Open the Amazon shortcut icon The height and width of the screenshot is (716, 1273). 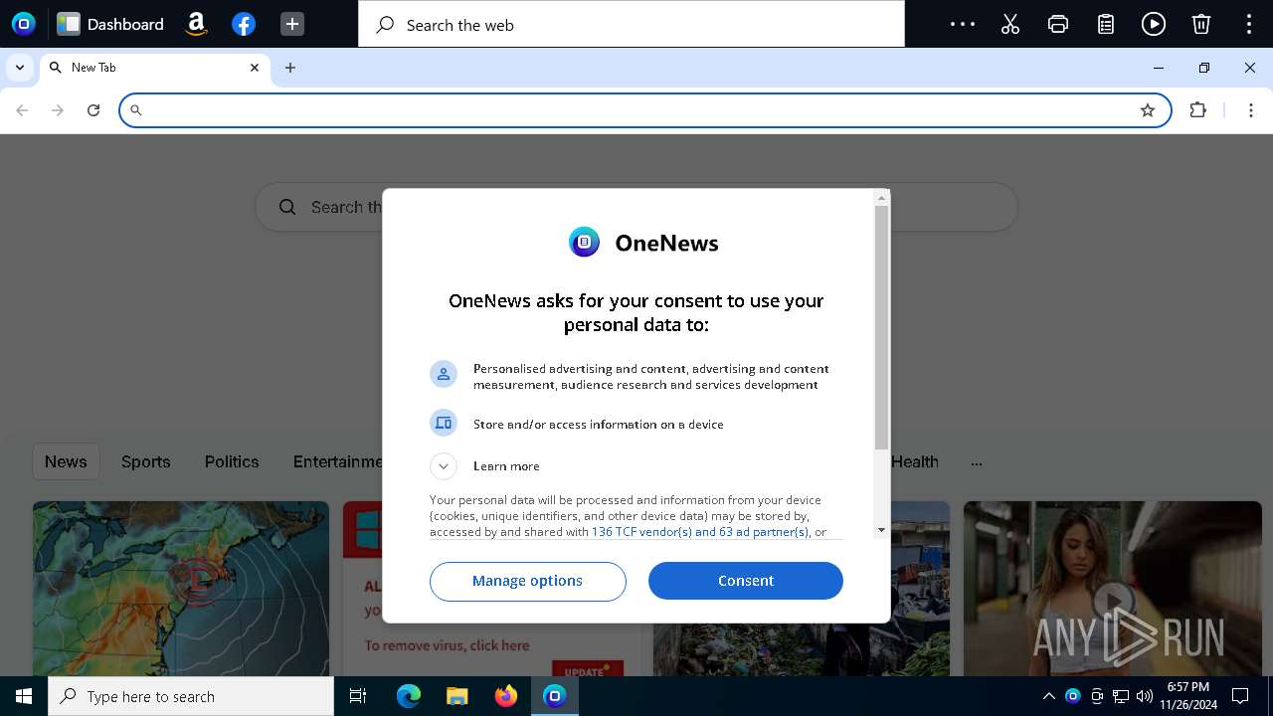[196, 24]
